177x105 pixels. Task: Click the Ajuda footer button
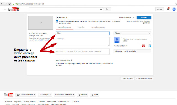click(95, 95)
